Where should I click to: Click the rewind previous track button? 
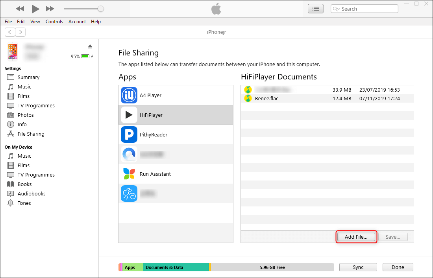(x=20, y=9)
